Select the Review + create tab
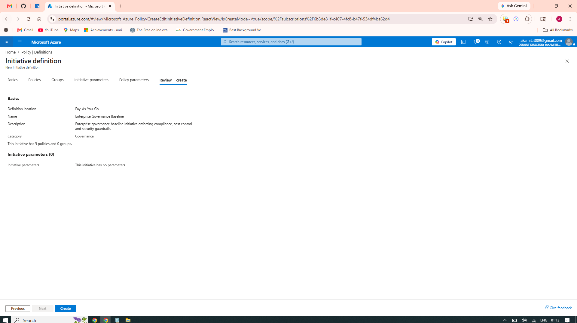 [173, 80]
